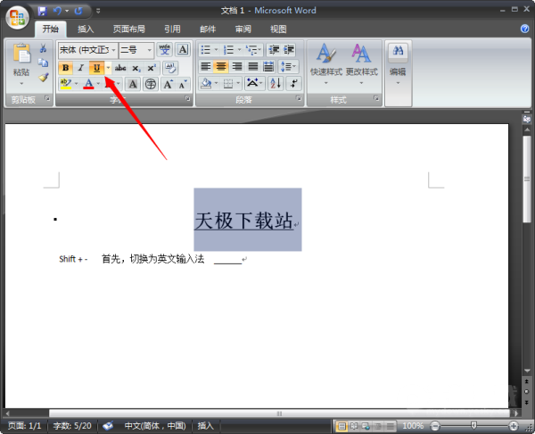Screen dimensions: 535x434
Task: Apply strikethrough (abc) formatting
Action: coord(120,68)
